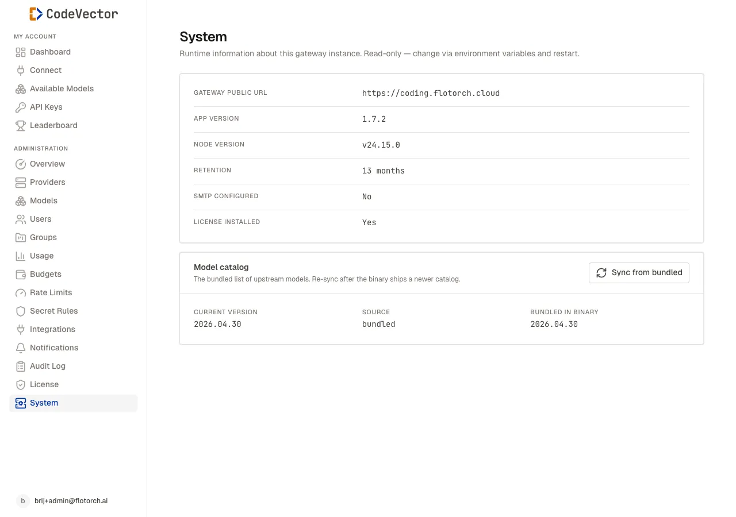This screenshot has height=517, width=736.
Task: Click the System page heading
Action: tap(203, 37)
